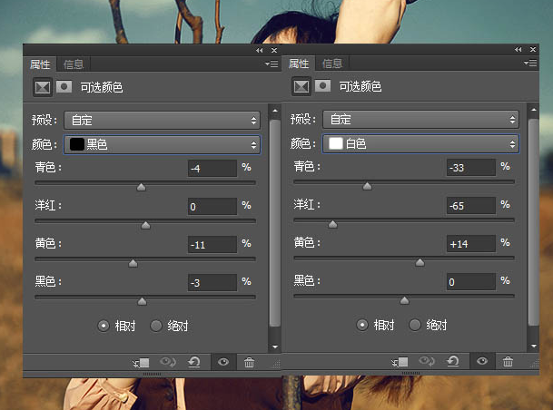Screen dimensions: 553x410
Task: View previous state icon in left panel
Action: coord(168,362)
